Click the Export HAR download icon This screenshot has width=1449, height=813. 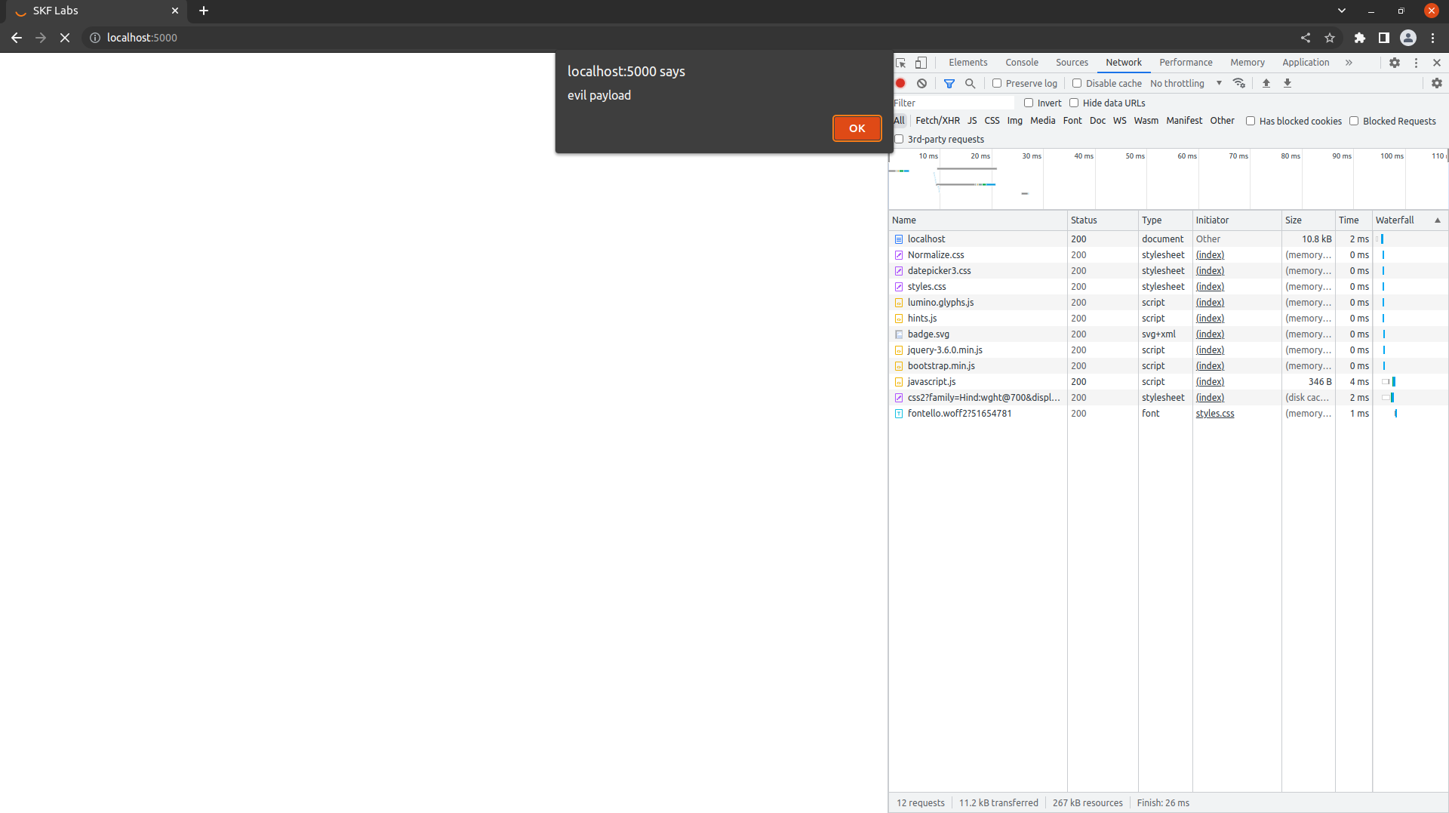click(x=1287, y=83)
